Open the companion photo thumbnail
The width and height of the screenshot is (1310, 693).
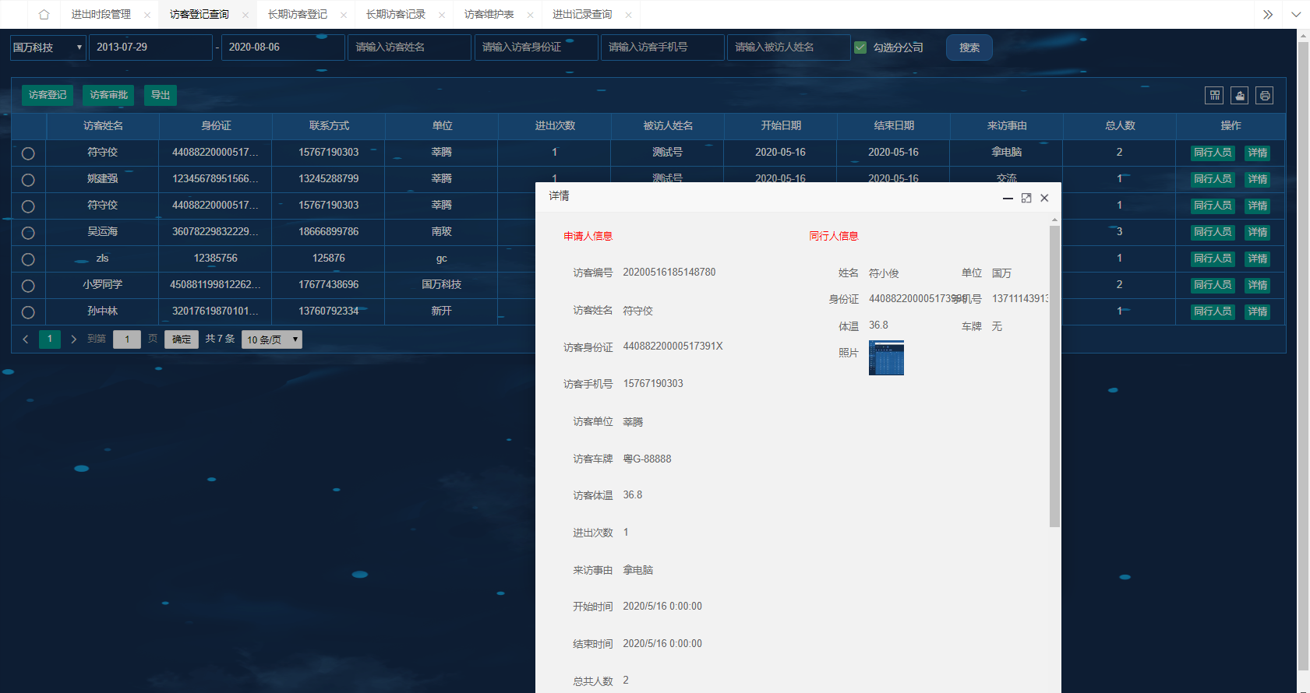click(x=886, y=358)
